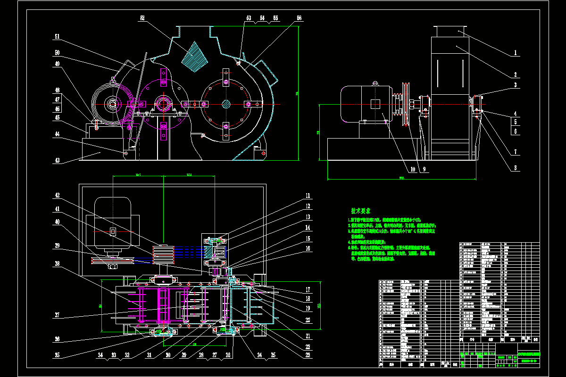Click part callout number 37
The width and height of the screenshot is (566, 377).
[58, 315]
